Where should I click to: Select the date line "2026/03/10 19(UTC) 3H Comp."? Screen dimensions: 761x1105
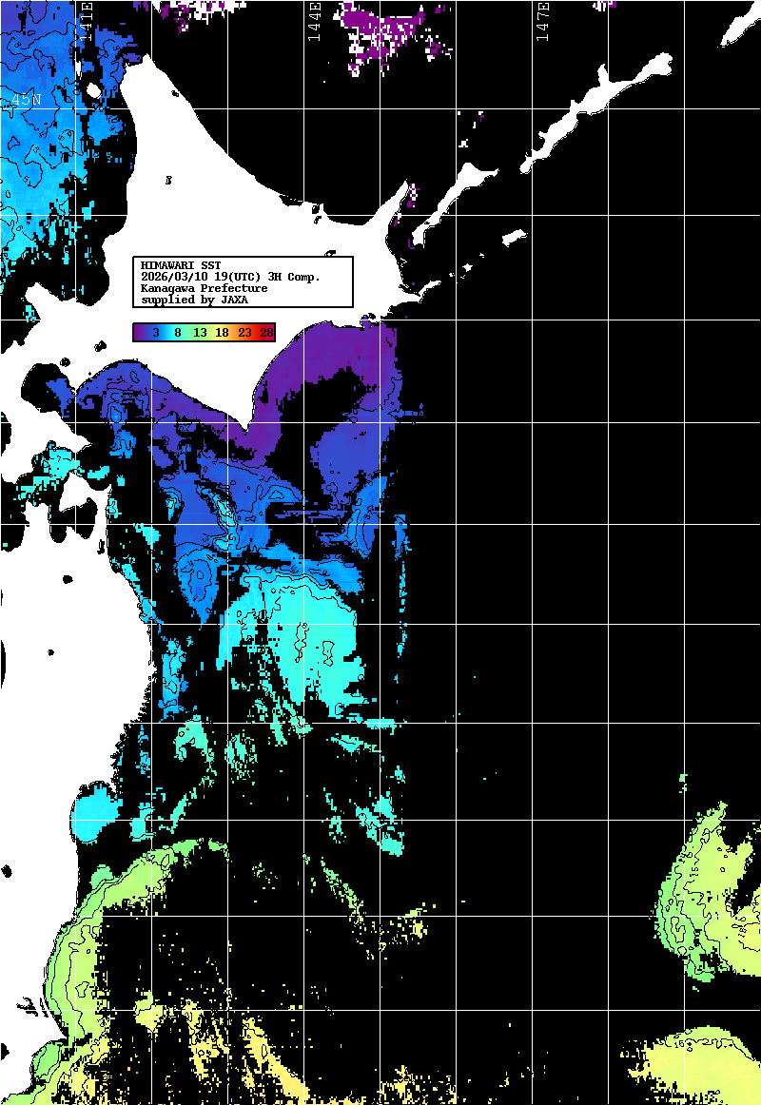(230, 277)
